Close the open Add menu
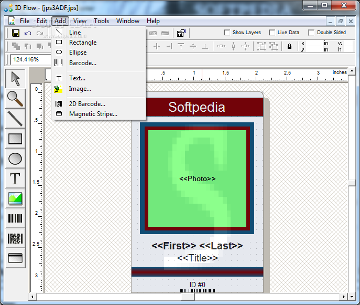Viewport: 360px width, 305px height. pos(60,21)
